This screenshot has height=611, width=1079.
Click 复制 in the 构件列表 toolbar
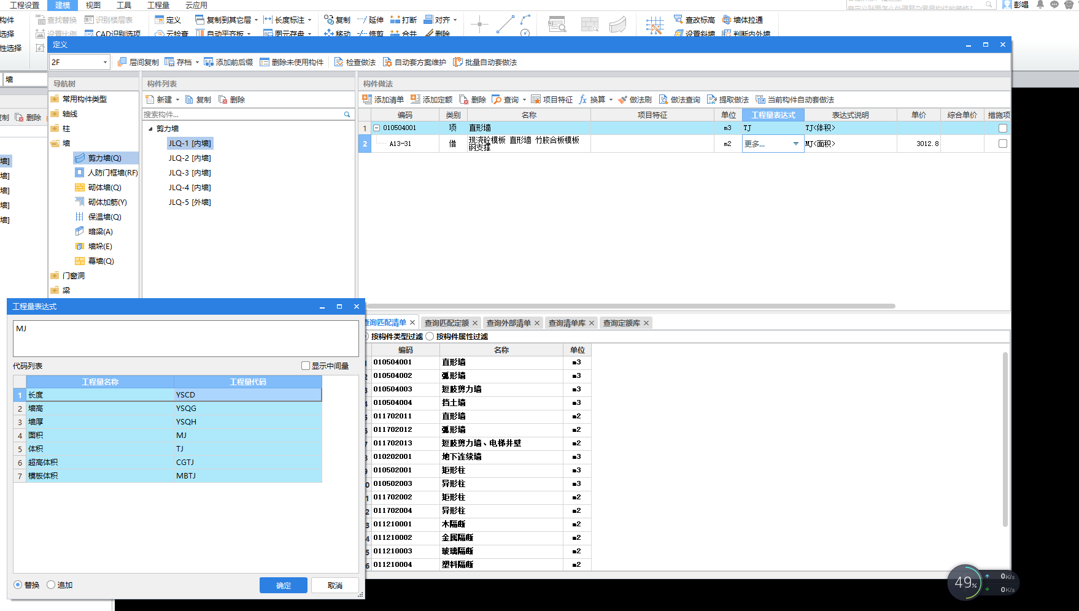(198, 99)
